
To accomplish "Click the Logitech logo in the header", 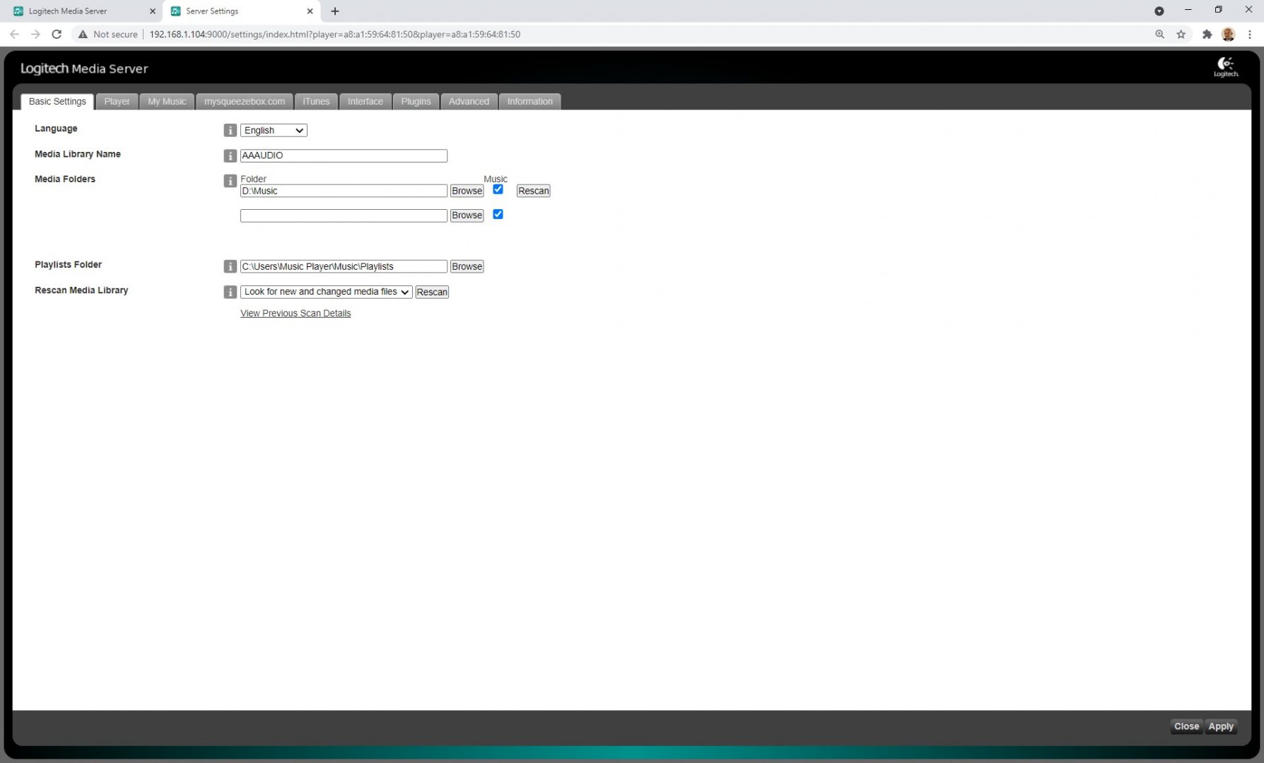I will [x=1226, y=67].
